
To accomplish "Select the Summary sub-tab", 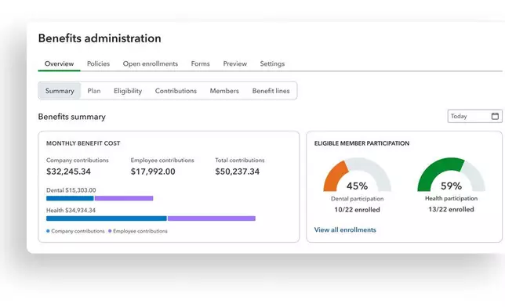I will click(x=60, y=91).
